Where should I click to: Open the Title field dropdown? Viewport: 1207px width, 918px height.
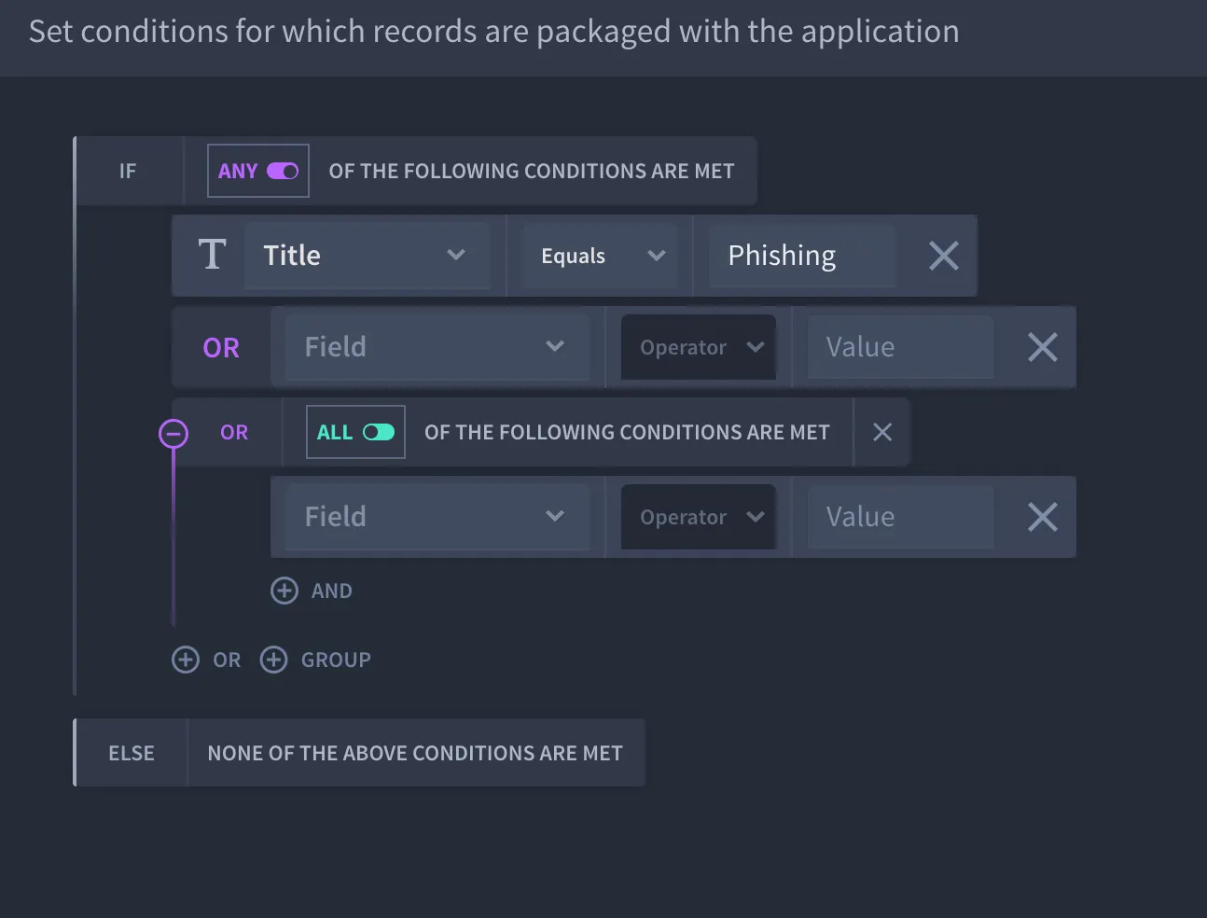[x=367, y=256]
